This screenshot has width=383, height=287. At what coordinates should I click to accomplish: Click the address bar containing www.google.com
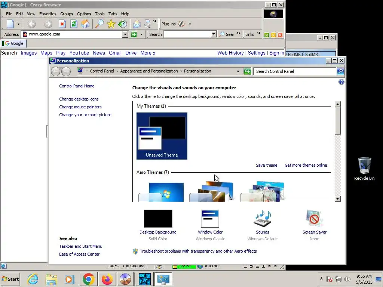pos(72,34)
